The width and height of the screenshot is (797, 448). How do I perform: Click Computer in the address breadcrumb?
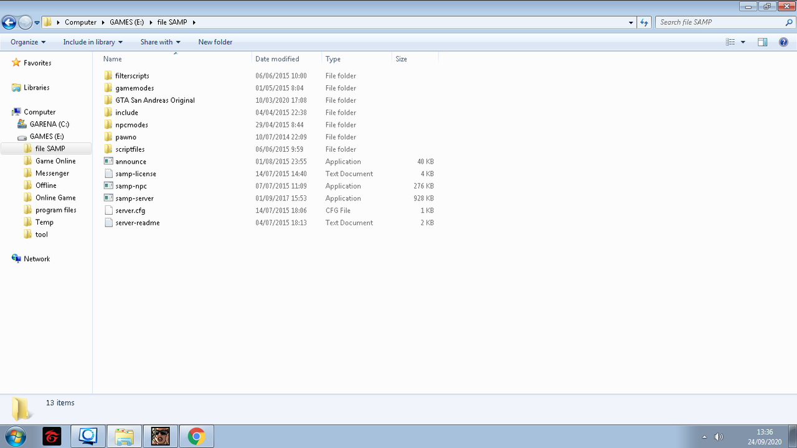tap(81, 22)
